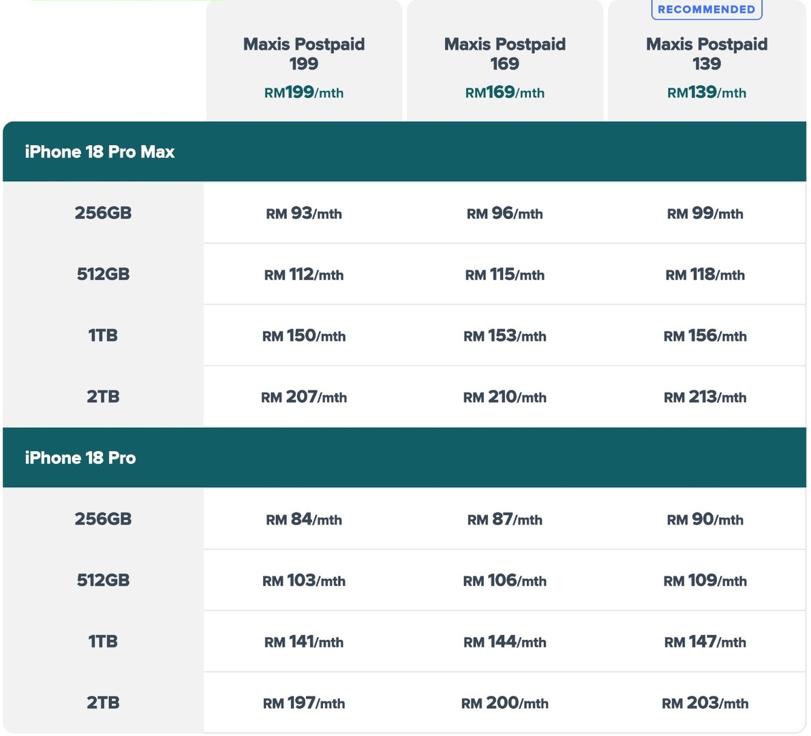This screenshot has height=736, width=811.
Task: Click the RECOMMENDED badge above Postpaid 139
Action: [706, 10]
